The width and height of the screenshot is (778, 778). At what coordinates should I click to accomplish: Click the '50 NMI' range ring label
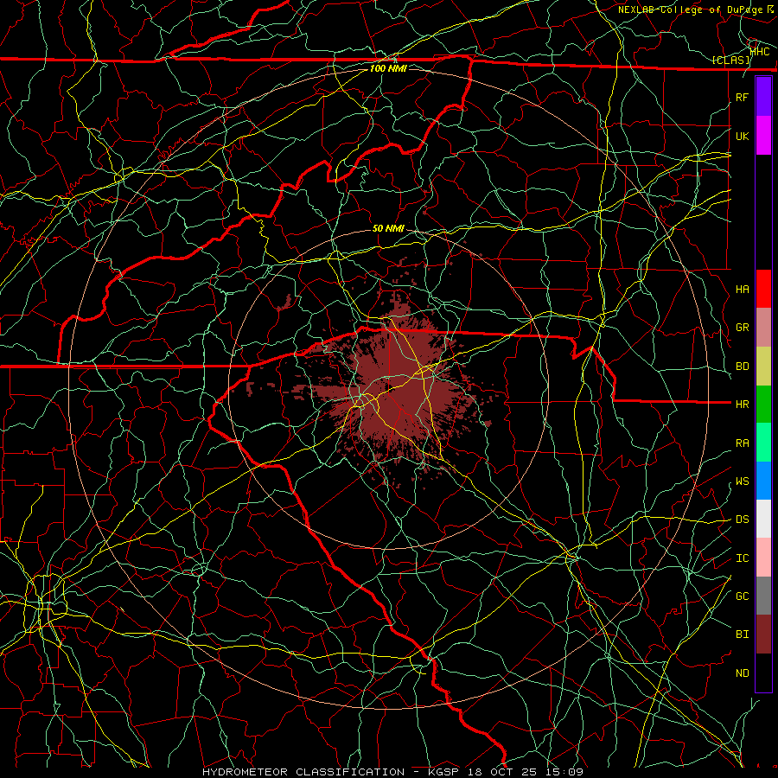(x=388, y=228)
